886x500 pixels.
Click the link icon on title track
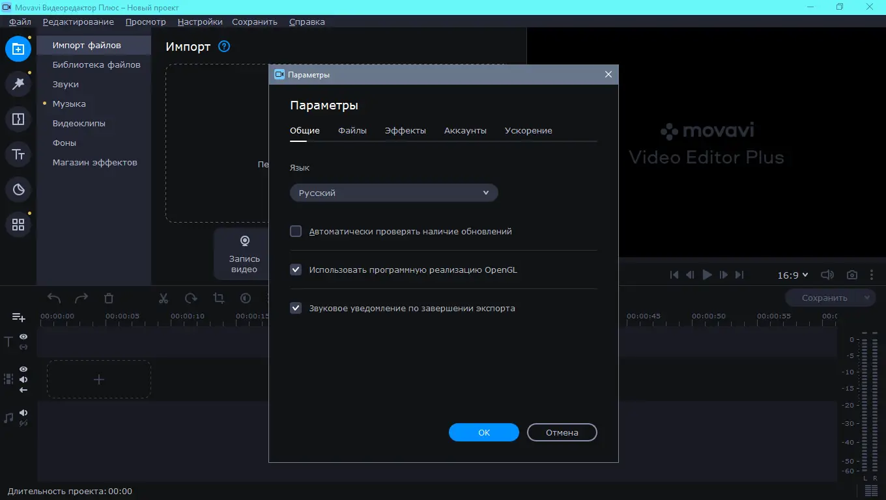[23, 347]
